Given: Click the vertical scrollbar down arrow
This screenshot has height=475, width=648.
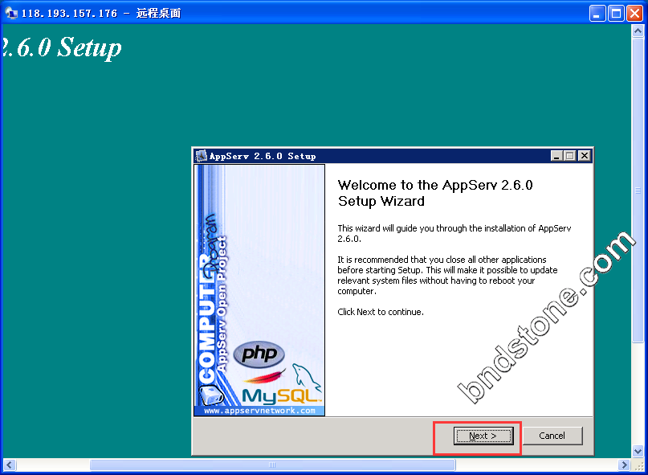Looking at the screenshot, I should pyautogui.click(x=638, y=451).
